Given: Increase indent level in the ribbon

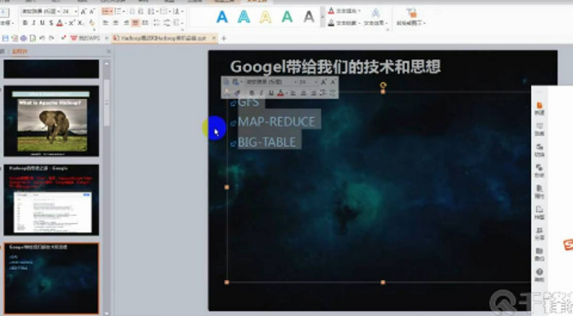Looking at the screenshot, I should [x=141, y=11].
